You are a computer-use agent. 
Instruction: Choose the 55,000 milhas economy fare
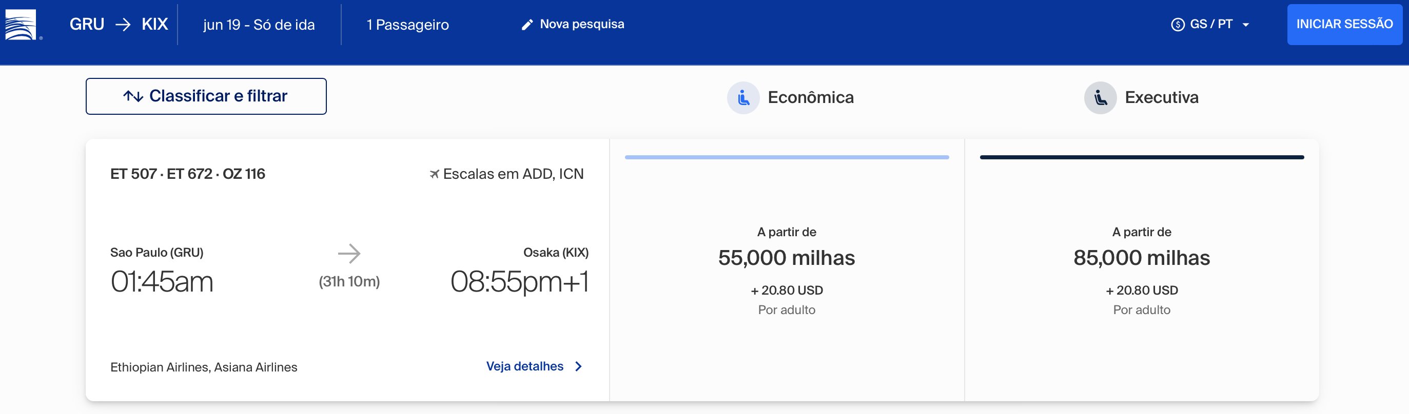click(x=787, y=271)
